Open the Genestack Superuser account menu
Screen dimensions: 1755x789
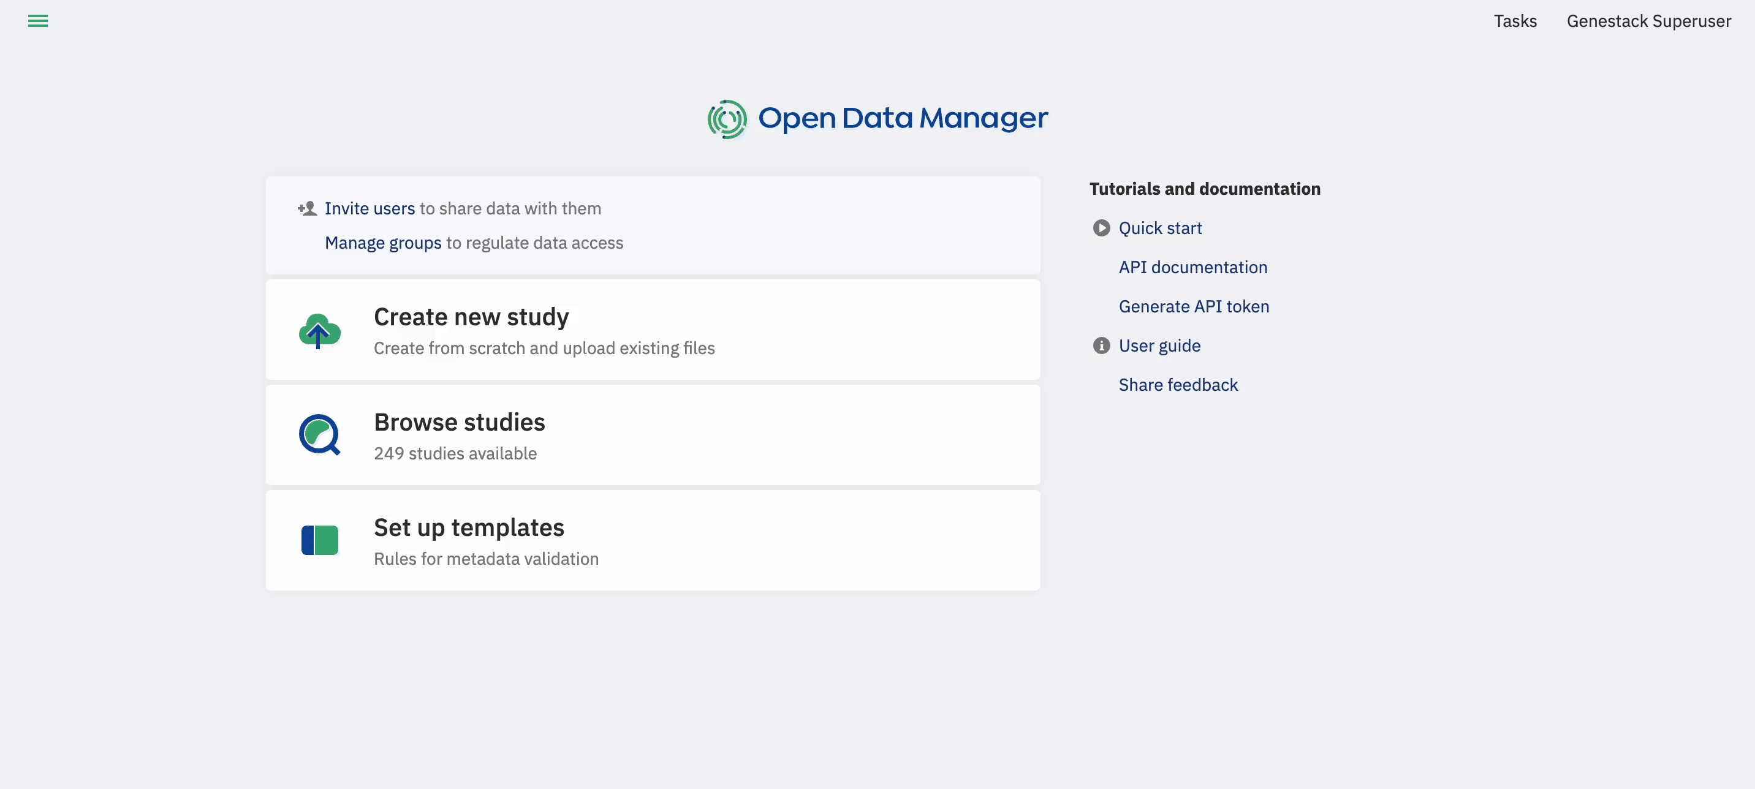1649,21
